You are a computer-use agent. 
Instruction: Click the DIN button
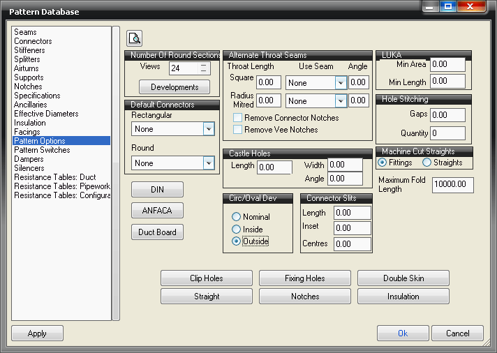pyautogui.click(x=157, y=190)
